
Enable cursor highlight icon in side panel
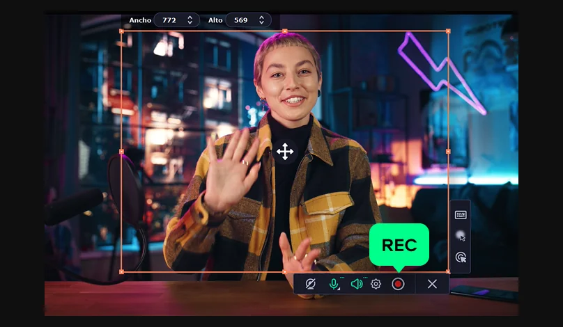pyautogui.click(x=461, y=236)
